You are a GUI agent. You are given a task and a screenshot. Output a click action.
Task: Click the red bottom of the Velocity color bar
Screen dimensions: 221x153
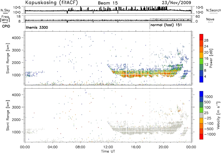(201, 137)
